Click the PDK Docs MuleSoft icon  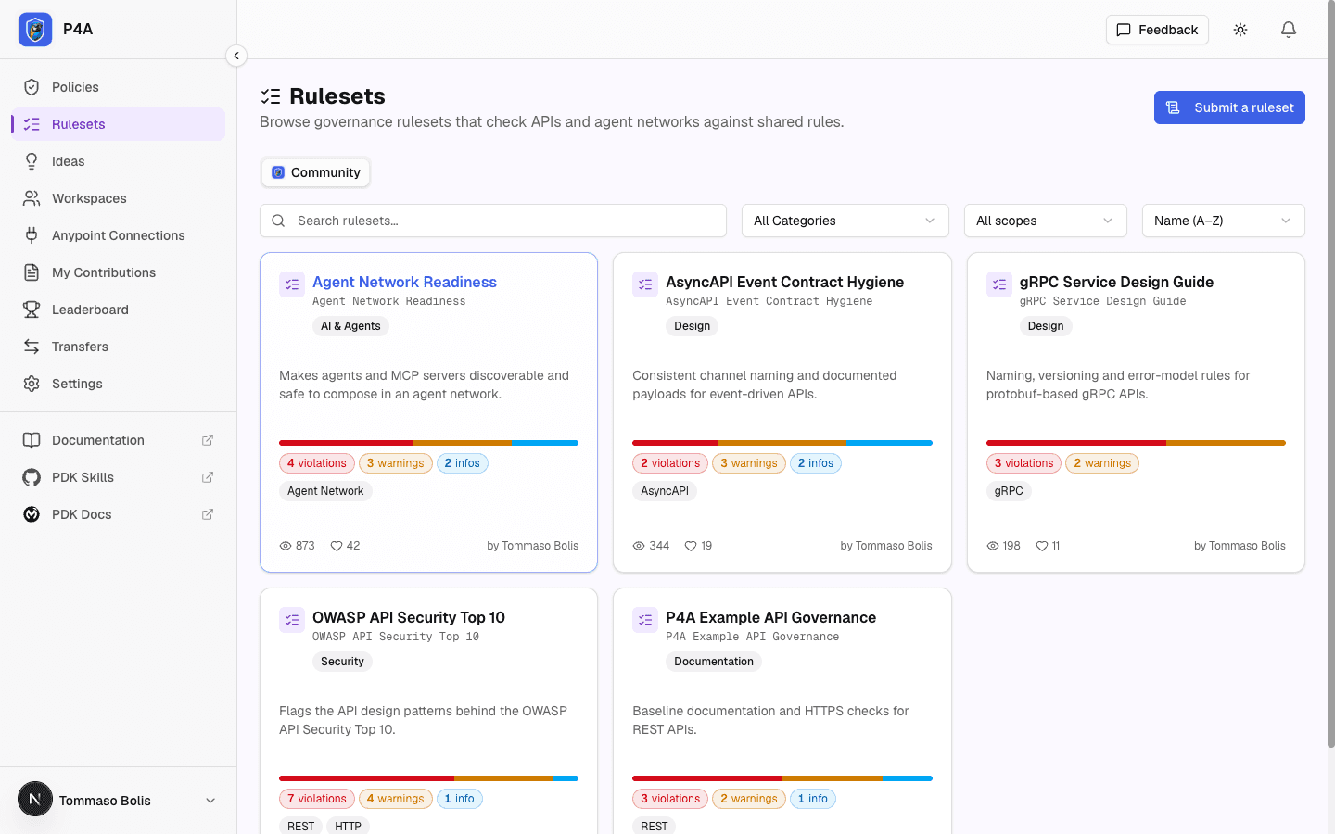tap(32, 514)
